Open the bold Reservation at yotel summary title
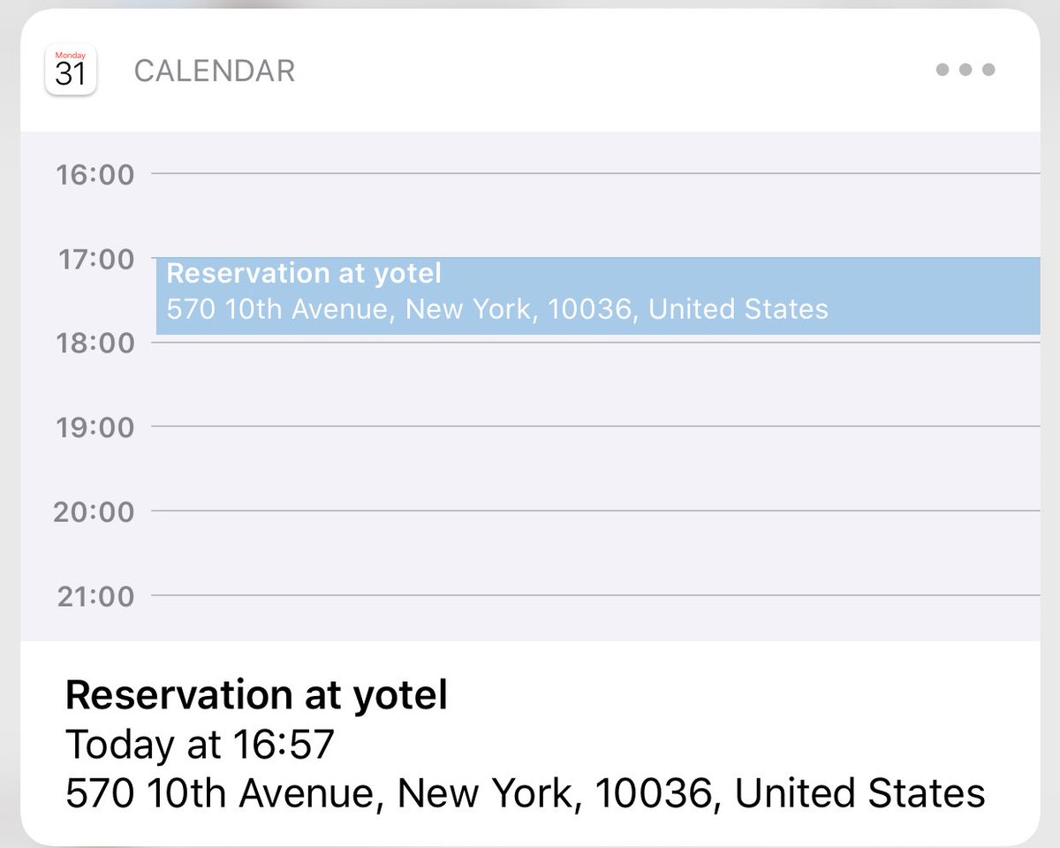Screen dimensions: 1060x848 (256, 696)
